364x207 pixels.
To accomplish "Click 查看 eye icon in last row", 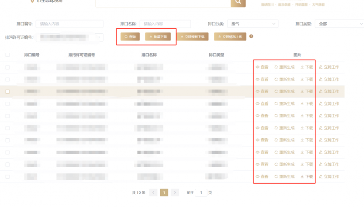I will point(258,177).
